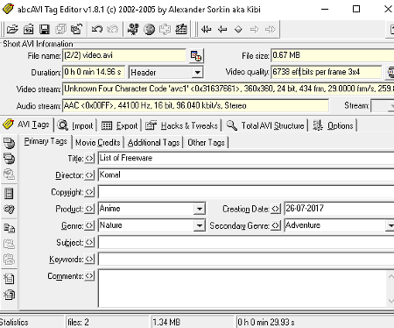
Task: Click the <> button beside Director
Action: 89,175
